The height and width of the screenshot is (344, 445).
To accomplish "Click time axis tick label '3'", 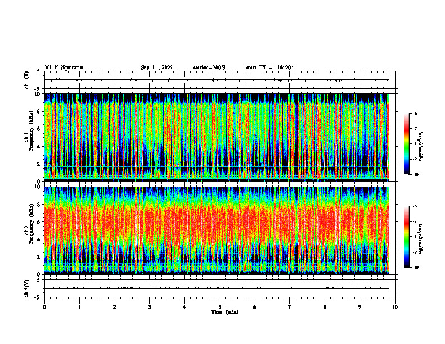I will pos(149,307).
